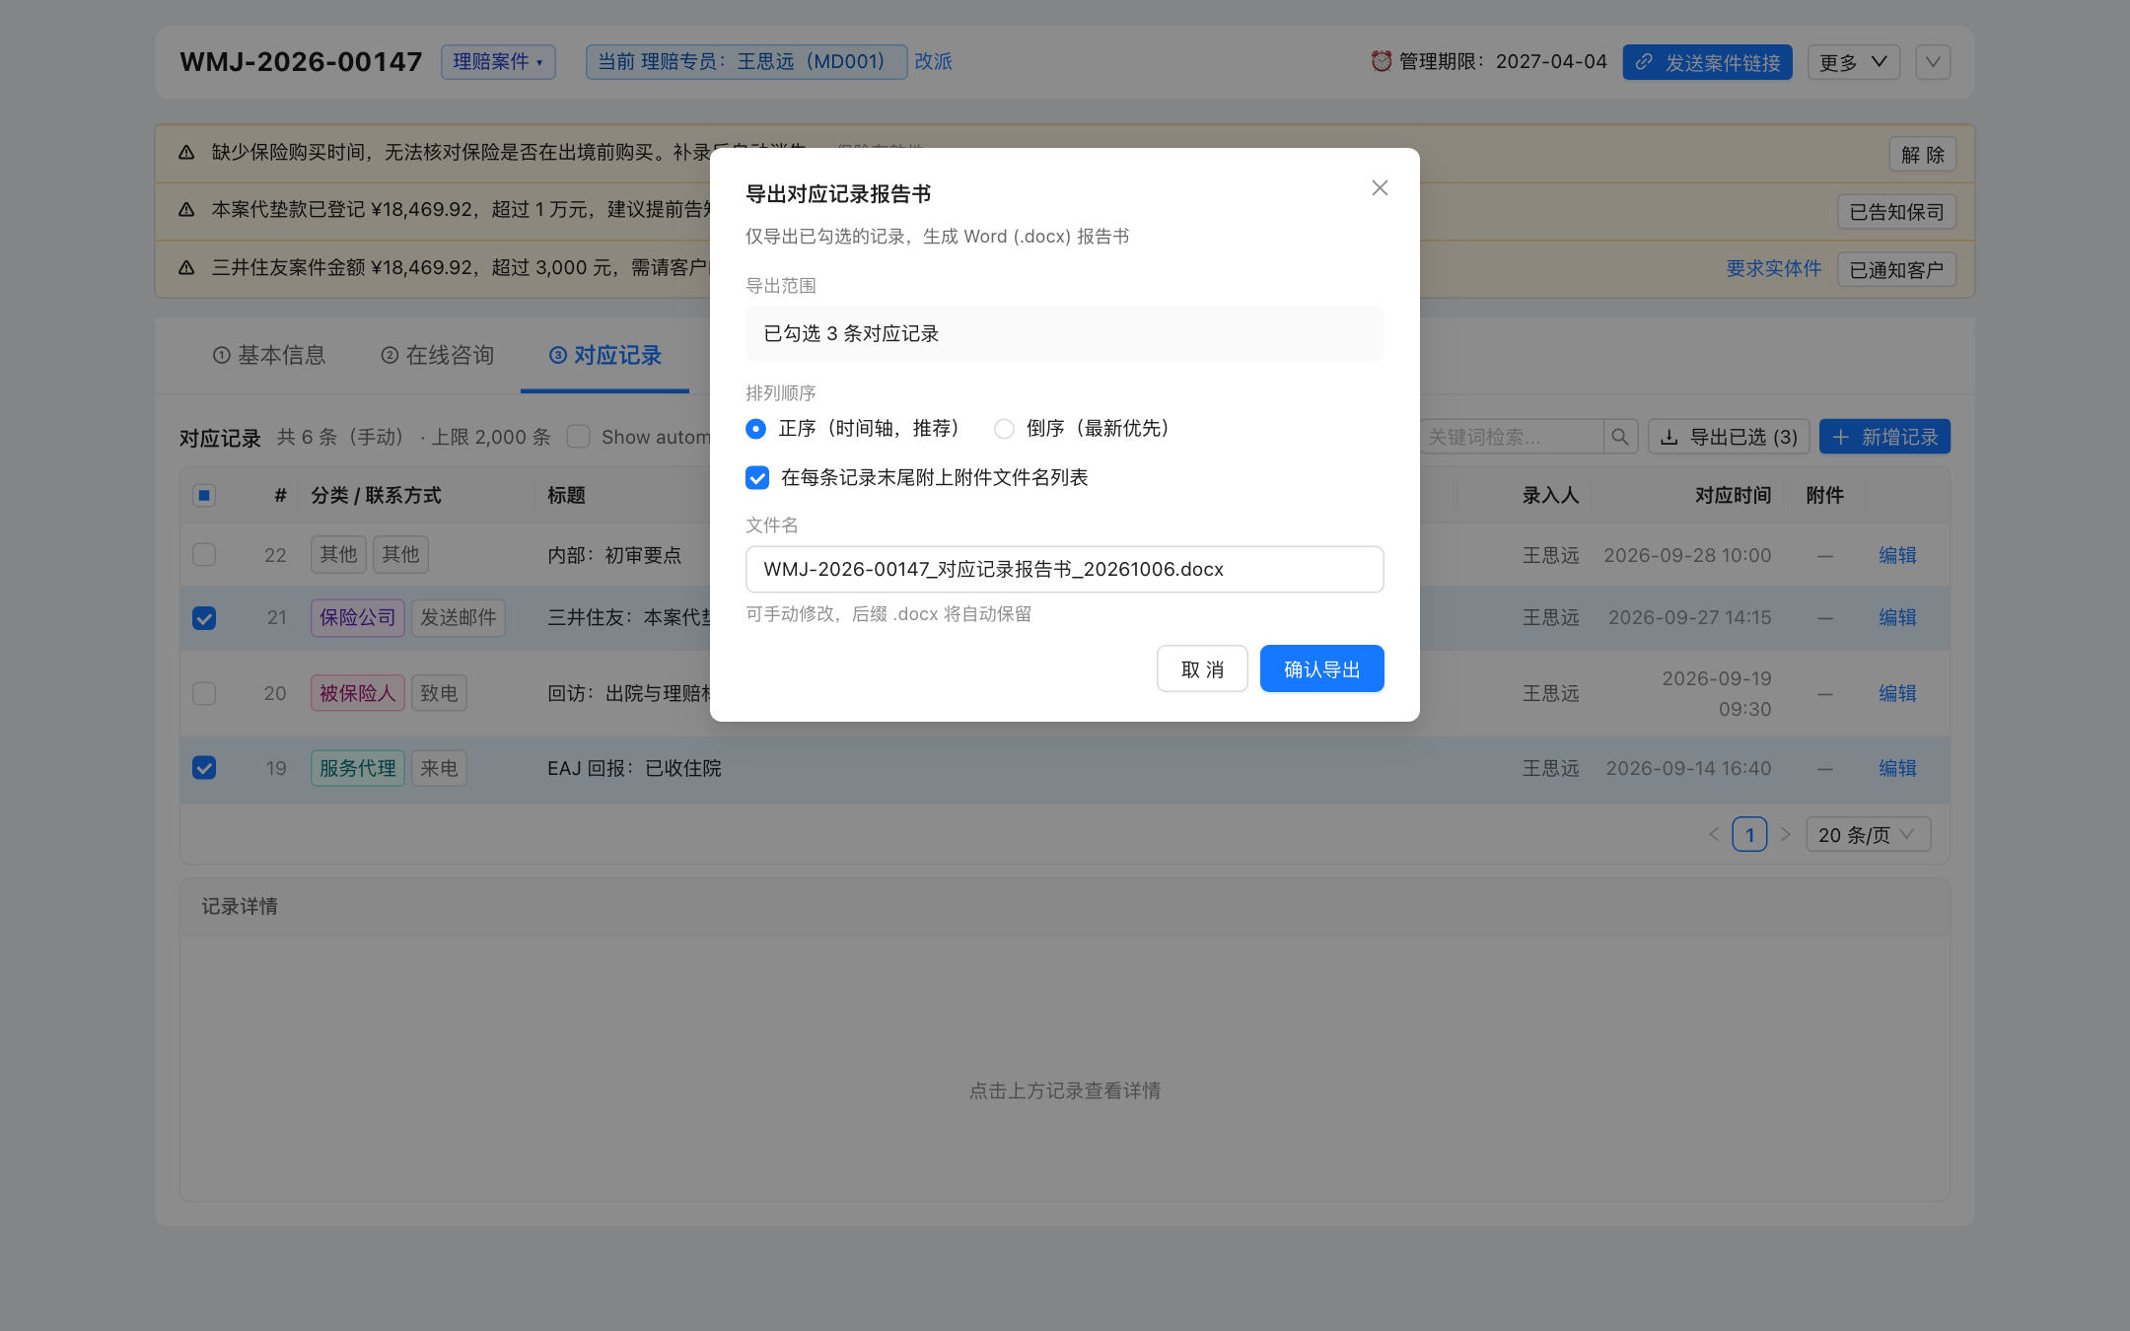Viewport: 2130px width, 1331px height.
Task: Click warning triangle icon for 缺少保险购买时间 alert
Action: pyautogui.click(x=186, y=152)
